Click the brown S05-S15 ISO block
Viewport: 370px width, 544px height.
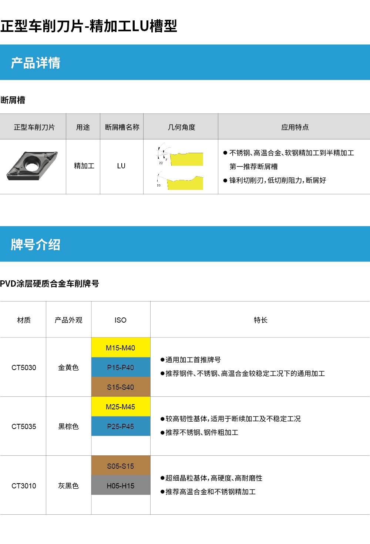(x=121, y=466)
